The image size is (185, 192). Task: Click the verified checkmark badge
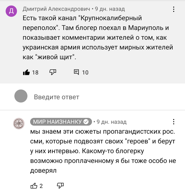click(x=86, y=122)
